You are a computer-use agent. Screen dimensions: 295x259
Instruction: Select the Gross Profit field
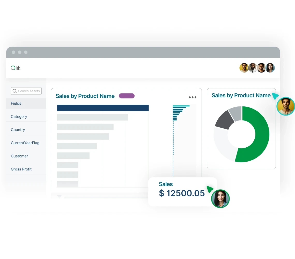point(21,169)
